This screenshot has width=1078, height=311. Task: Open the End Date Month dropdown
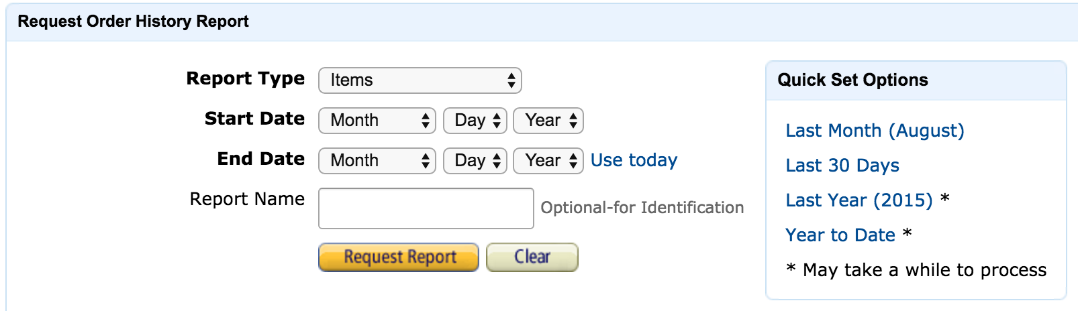[x=377, y=161]
